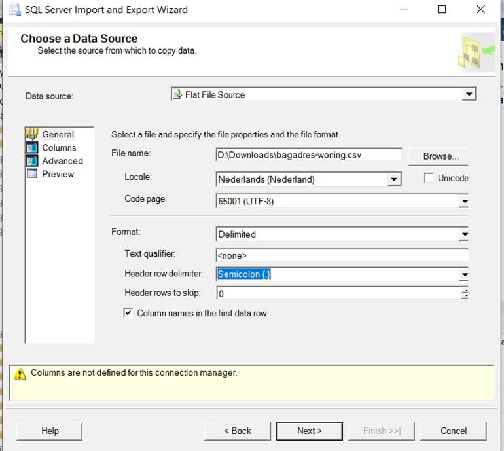Click the columns not defined warning message
The height and width of the screenshot is (451, 504).
click(x=134, y=372)
